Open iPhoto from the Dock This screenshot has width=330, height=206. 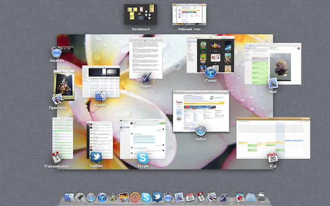[x=124, y=197]
